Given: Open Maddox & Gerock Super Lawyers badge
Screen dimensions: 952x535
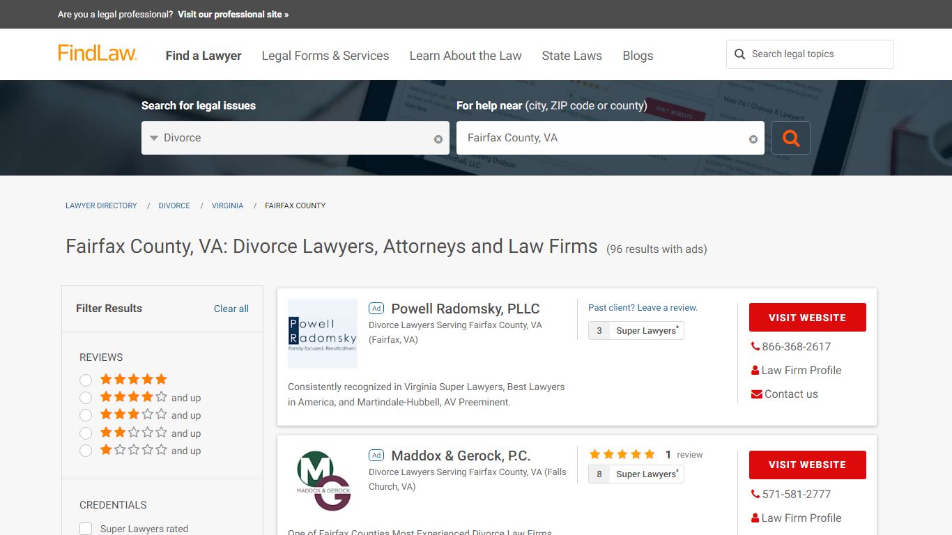Looking at the screenshot, I should click(636, 474).
